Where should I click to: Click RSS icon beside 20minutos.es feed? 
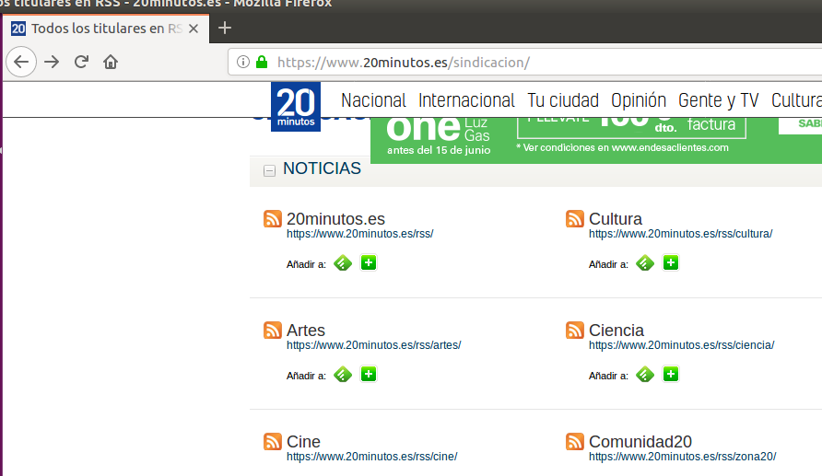pos(273,218)
